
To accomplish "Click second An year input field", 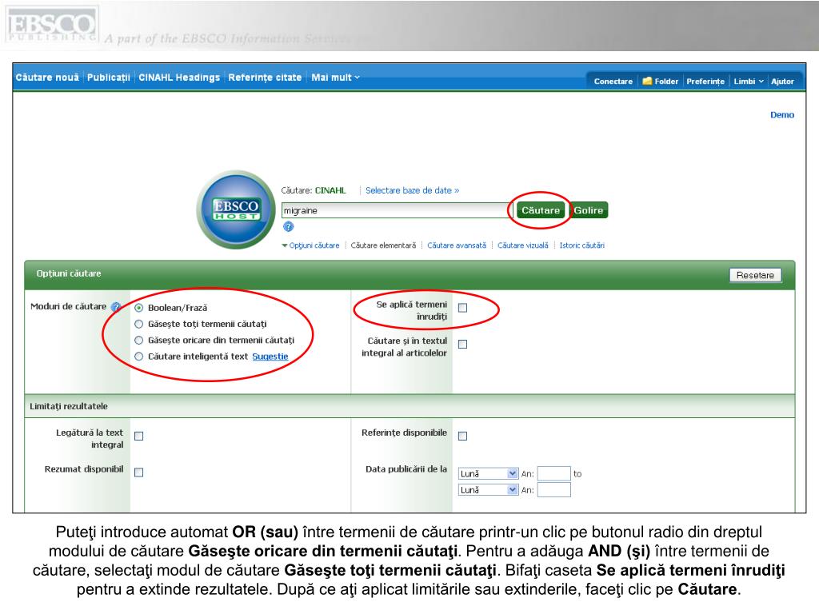I will click(x=553, y=490).
